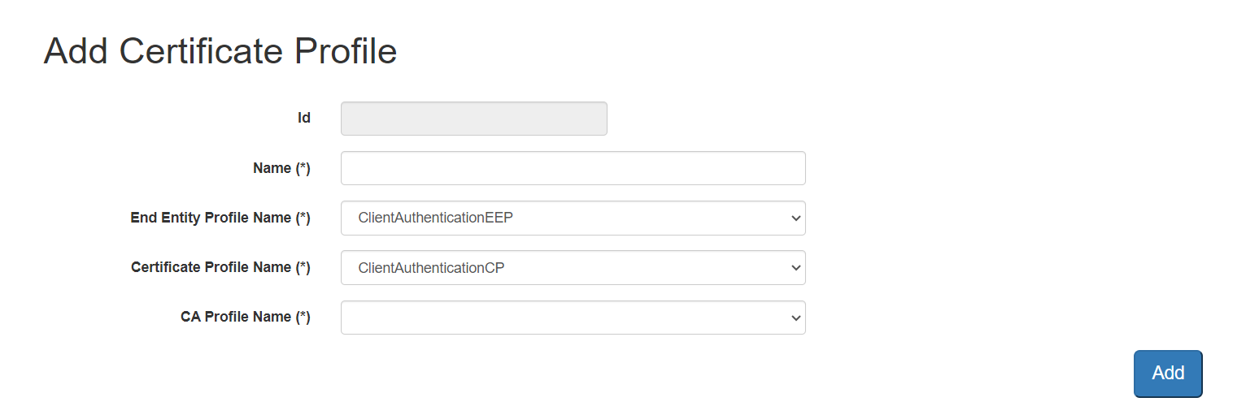Viewport: 1259px width, 402px height.
Task: Open the End Entity Profile Name dropdown
Action: [573, 218]
